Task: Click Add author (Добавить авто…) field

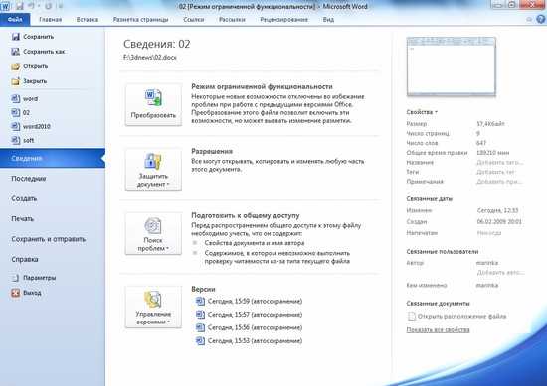Action: click(500, 273)
